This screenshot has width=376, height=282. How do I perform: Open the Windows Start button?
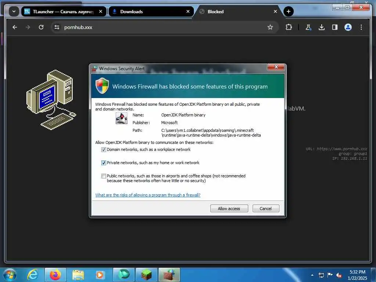(10, 275)
